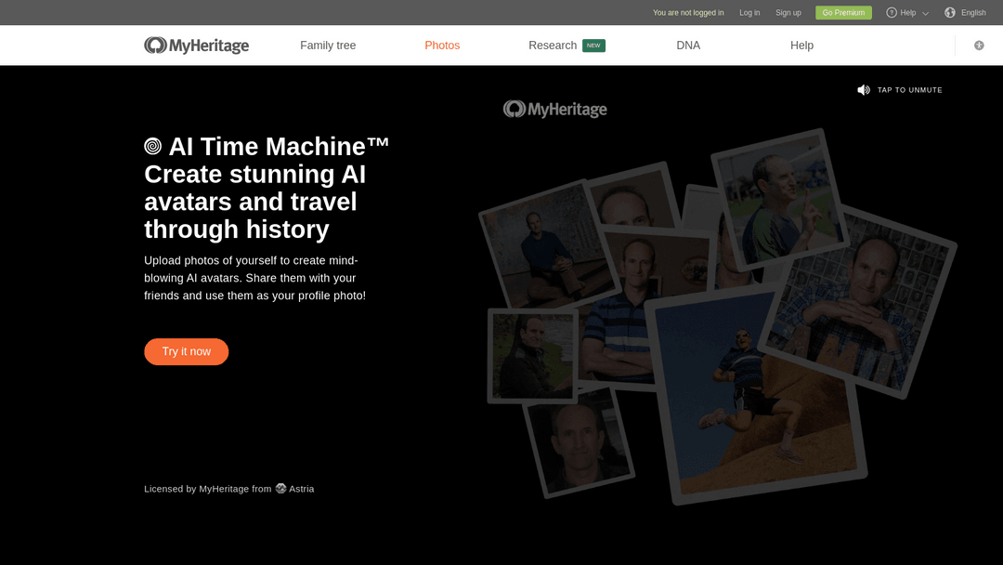
Task: Click the question mark Help icon
Action: click(891, 13)
